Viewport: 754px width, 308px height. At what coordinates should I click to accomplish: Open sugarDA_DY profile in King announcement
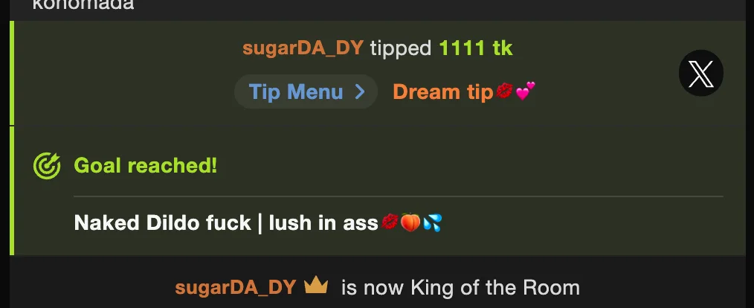235,288
